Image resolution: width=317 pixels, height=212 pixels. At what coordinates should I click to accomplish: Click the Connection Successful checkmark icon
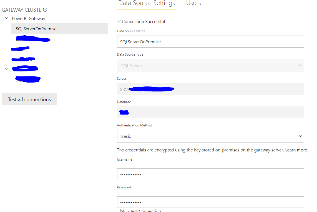click(x=119, y=21)
